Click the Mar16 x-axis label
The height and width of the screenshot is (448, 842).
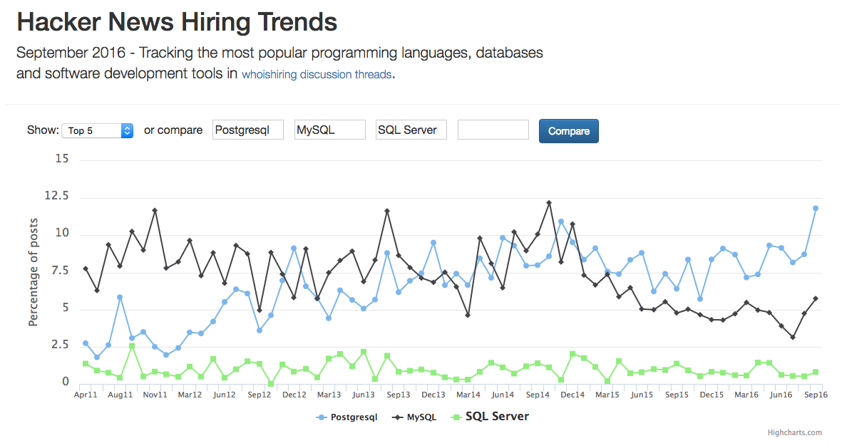point(746,395)
